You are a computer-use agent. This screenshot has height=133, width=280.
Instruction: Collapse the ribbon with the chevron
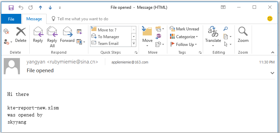point(273,52)
